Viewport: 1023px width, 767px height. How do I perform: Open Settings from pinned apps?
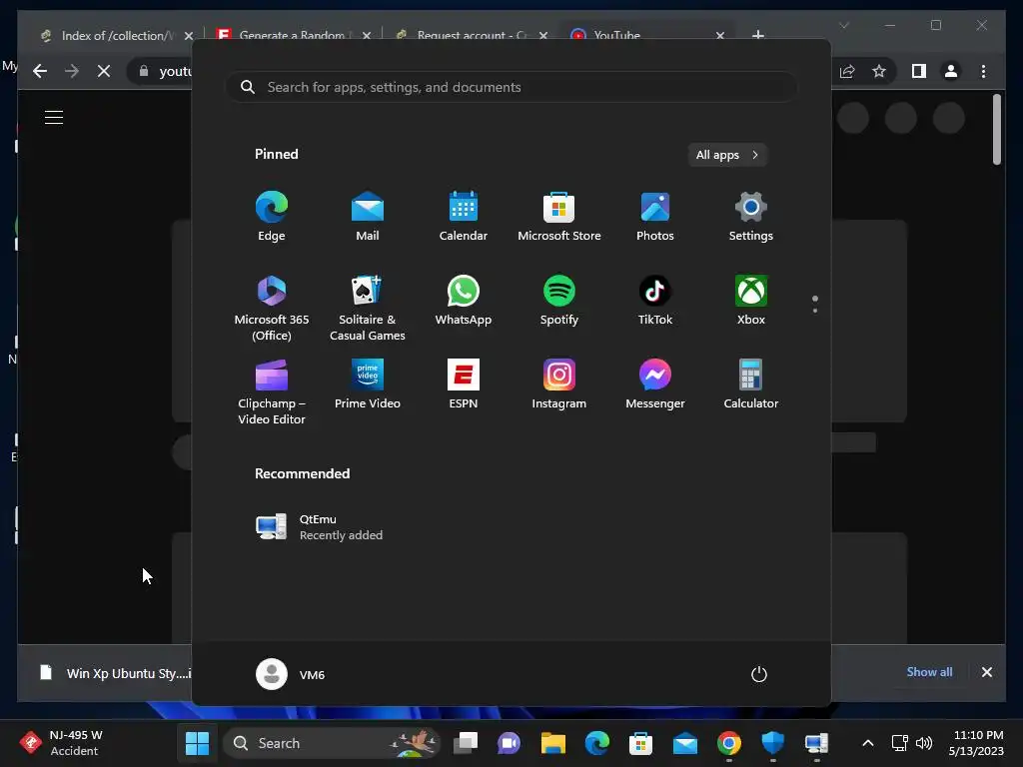coord(751,216)
